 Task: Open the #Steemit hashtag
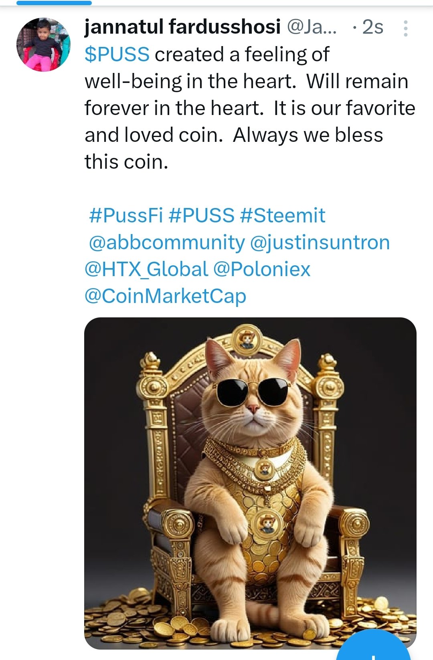pos(283,216)
